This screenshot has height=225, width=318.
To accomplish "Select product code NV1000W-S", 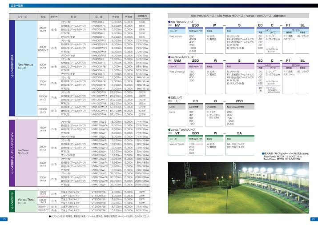I will pos(99,92).
